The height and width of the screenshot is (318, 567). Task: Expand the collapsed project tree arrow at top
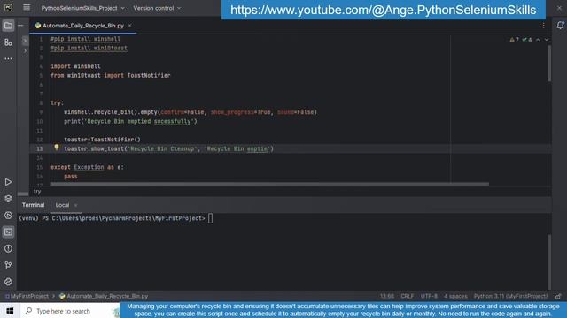(x=25, y=41)
